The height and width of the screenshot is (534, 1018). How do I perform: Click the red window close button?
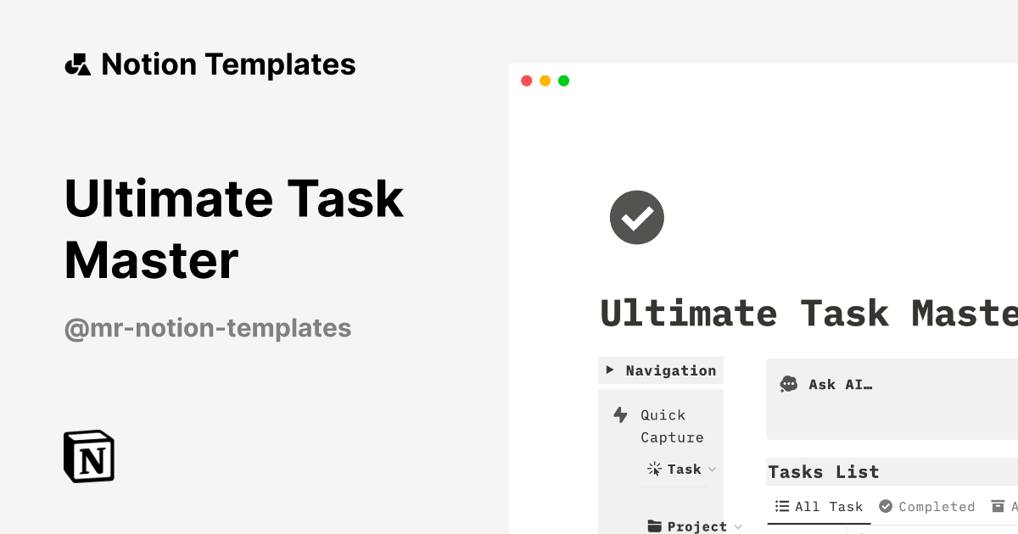click(526, 81)
